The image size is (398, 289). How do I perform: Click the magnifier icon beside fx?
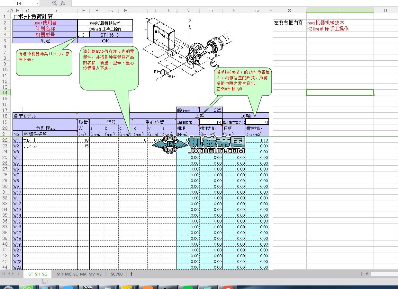[54, 3]
